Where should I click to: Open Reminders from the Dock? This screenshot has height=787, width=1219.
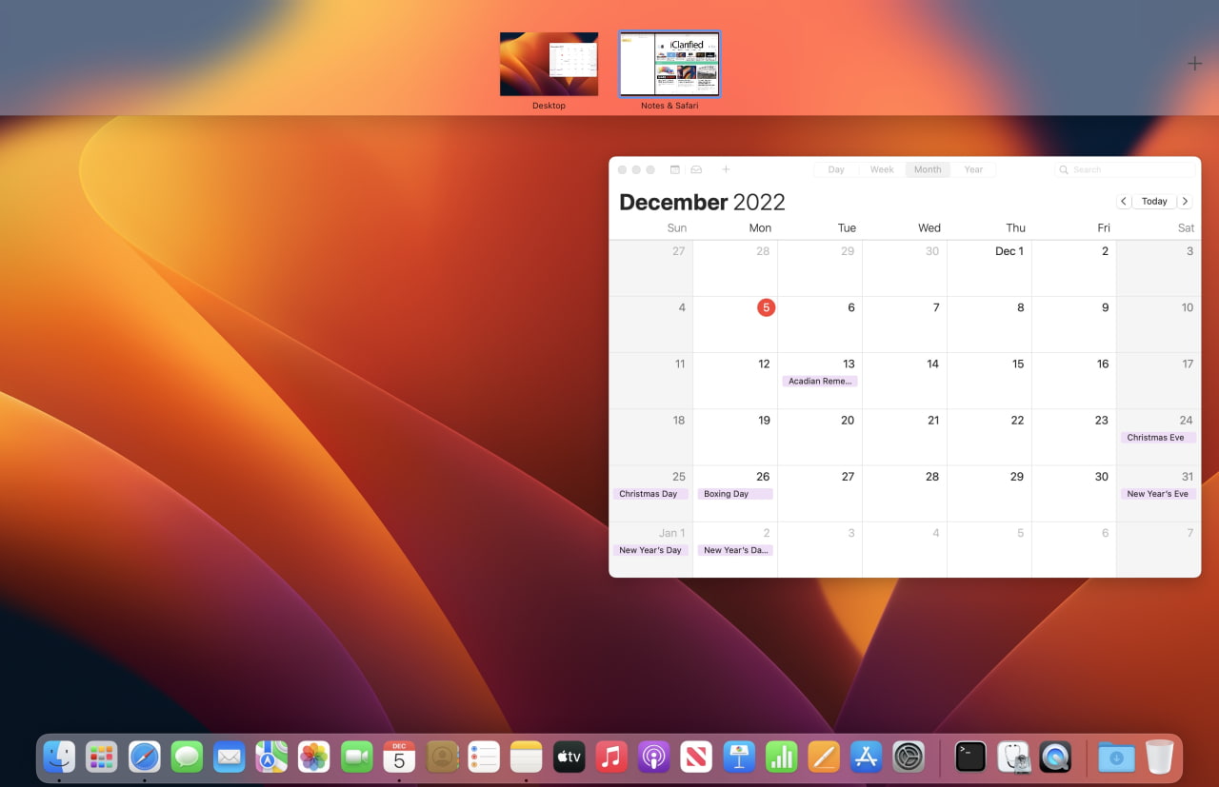point(484,757)
